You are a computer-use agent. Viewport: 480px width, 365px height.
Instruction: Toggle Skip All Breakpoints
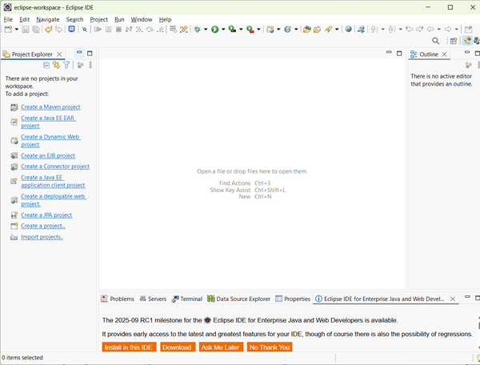(x=85, y=30)
